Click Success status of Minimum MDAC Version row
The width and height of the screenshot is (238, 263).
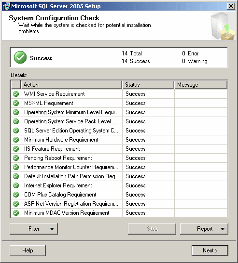pyautogui.click(x=136, y=213)
